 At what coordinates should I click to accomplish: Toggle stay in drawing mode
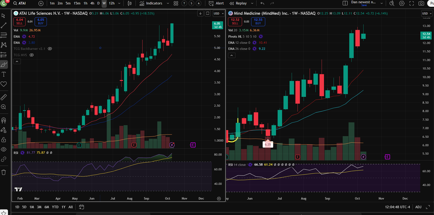click(x=4, y=130)
